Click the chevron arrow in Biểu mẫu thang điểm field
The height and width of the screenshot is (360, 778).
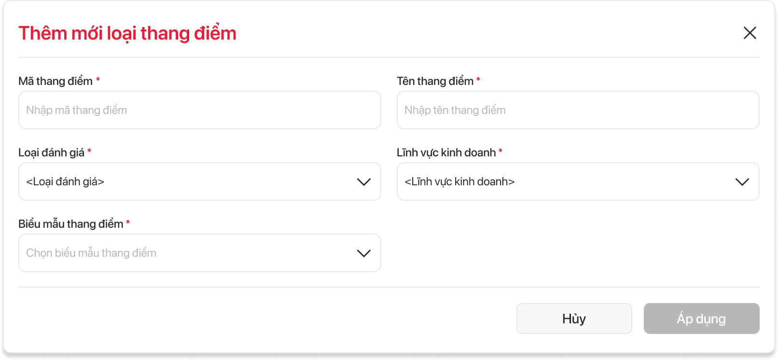(363, 253)
